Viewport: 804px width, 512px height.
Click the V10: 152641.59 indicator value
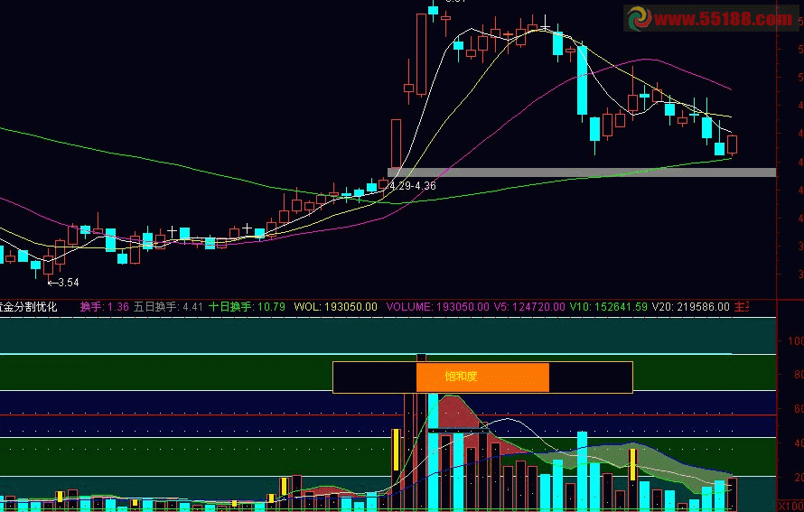point(608,307)
